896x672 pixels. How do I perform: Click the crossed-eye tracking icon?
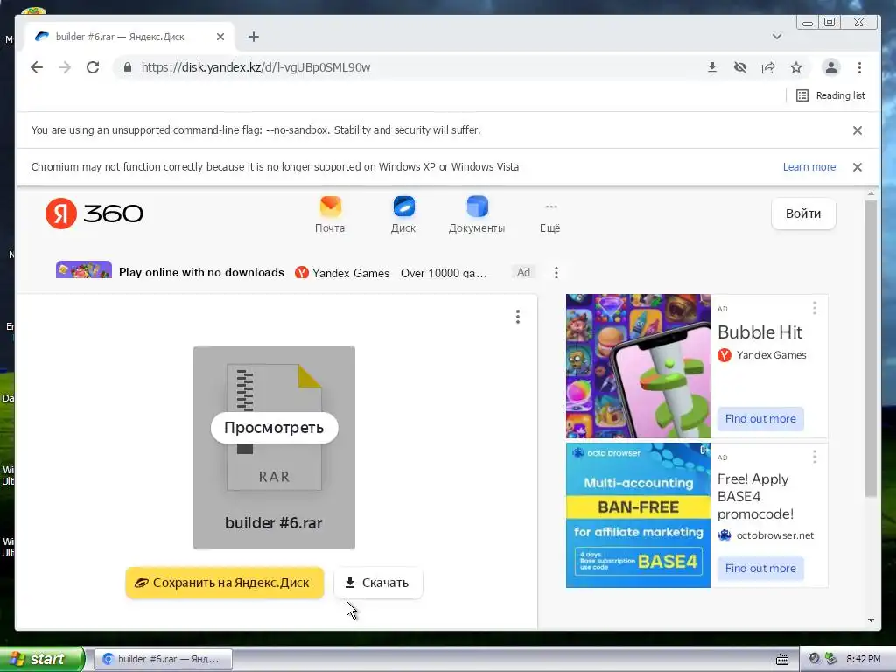[x=740, y=67]
